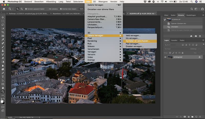Switch to the Kanalen tab
This screenshot has height=119, width=205.
click(174, 40)
